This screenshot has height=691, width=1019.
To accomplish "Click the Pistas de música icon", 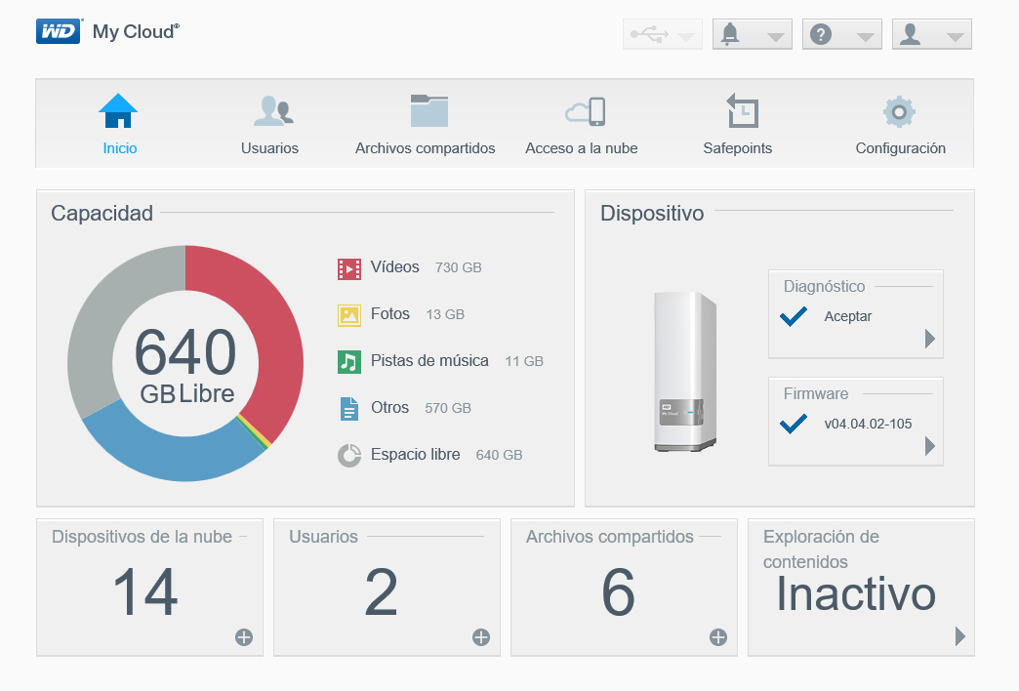I will (x=349, y=361).
